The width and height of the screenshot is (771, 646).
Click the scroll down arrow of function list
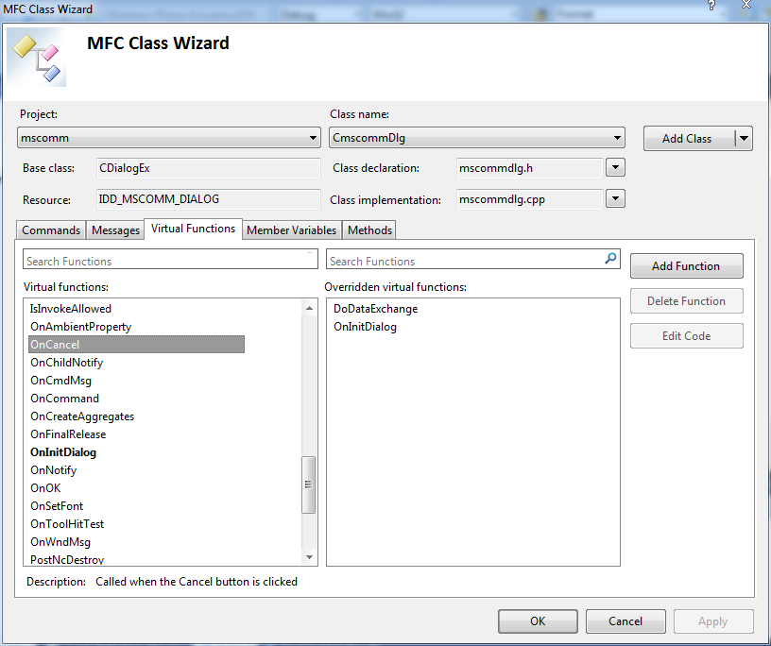309,557
